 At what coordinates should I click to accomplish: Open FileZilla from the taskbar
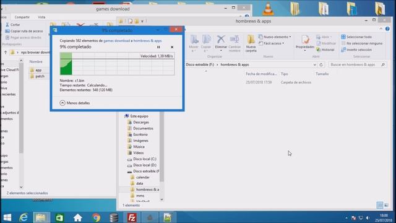pos(132,217)
